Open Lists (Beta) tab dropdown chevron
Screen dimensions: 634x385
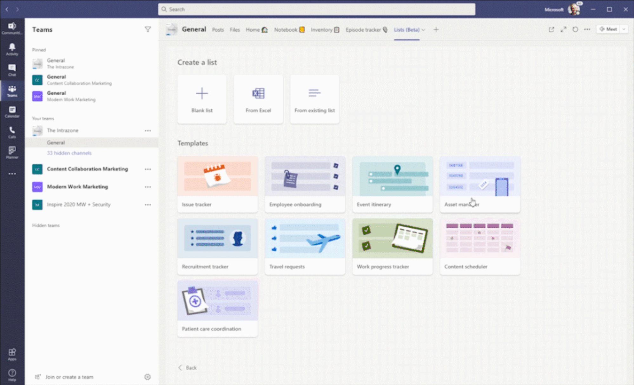pos(423,30)
